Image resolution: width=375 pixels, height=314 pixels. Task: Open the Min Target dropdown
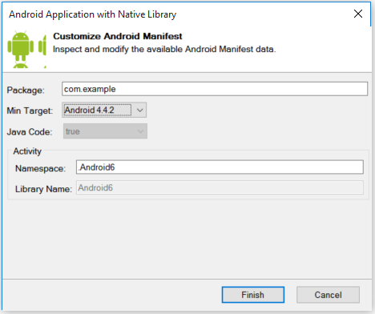click(x=104, y=110)
